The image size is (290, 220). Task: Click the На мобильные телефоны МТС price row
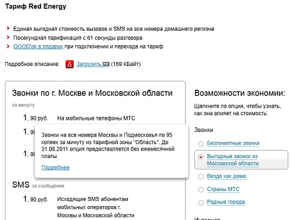click(x=79, y=118)
